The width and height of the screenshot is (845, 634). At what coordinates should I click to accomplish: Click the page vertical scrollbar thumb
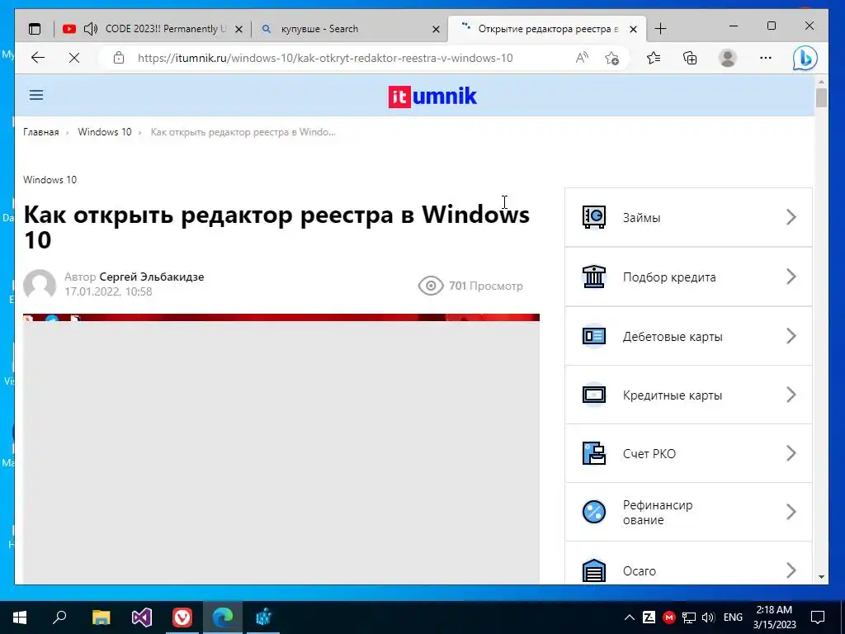pos(821,98)
